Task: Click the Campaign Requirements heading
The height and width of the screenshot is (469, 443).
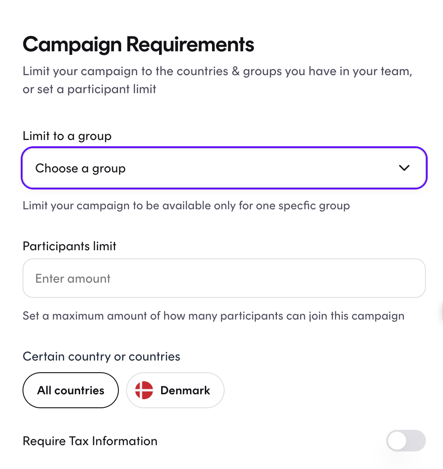Action: [139, 44]
